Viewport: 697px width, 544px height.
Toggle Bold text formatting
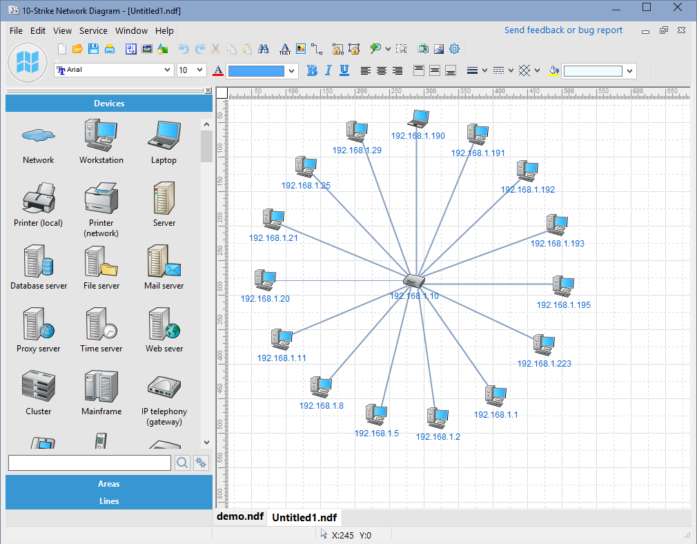[312, 70]
